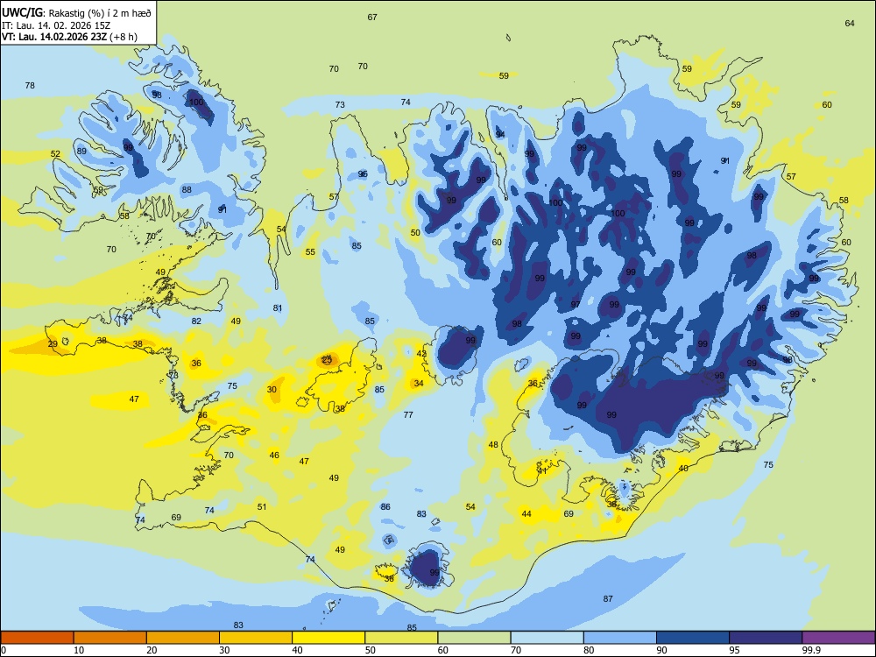Click the map value '42' near the glacier outline
The image size is (876, 657).
pos(422,354)
